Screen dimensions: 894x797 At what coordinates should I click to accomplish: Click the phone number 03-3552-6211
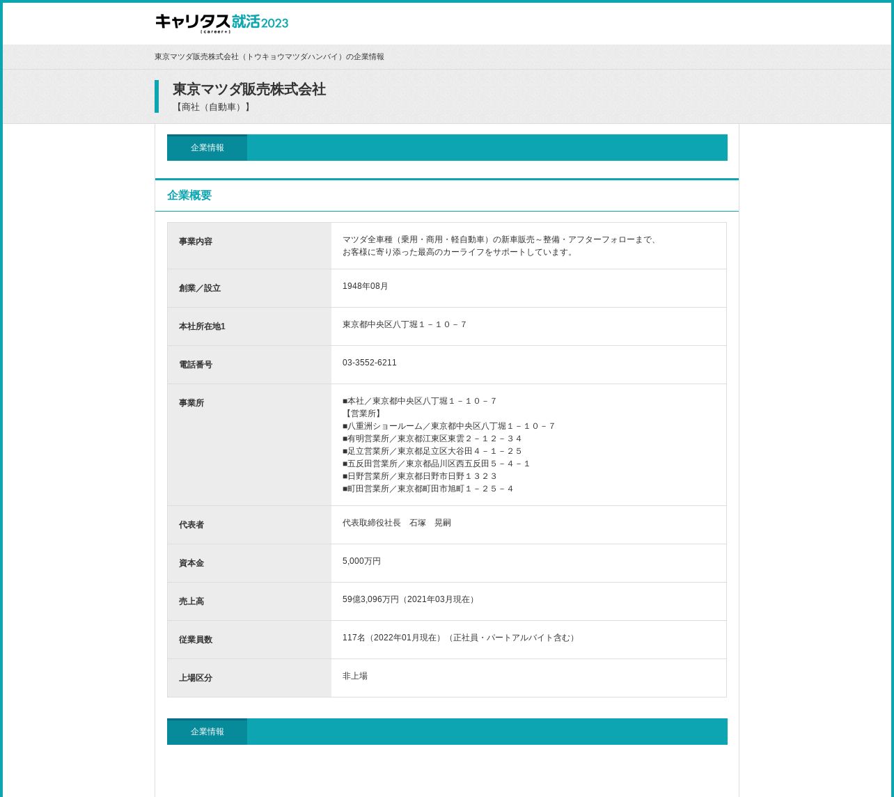coord(370,363)
